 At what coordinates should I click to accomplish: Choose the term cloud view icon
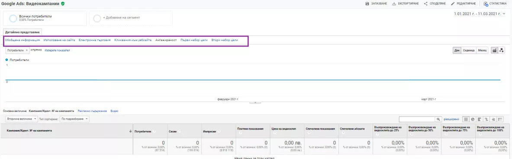493,119
